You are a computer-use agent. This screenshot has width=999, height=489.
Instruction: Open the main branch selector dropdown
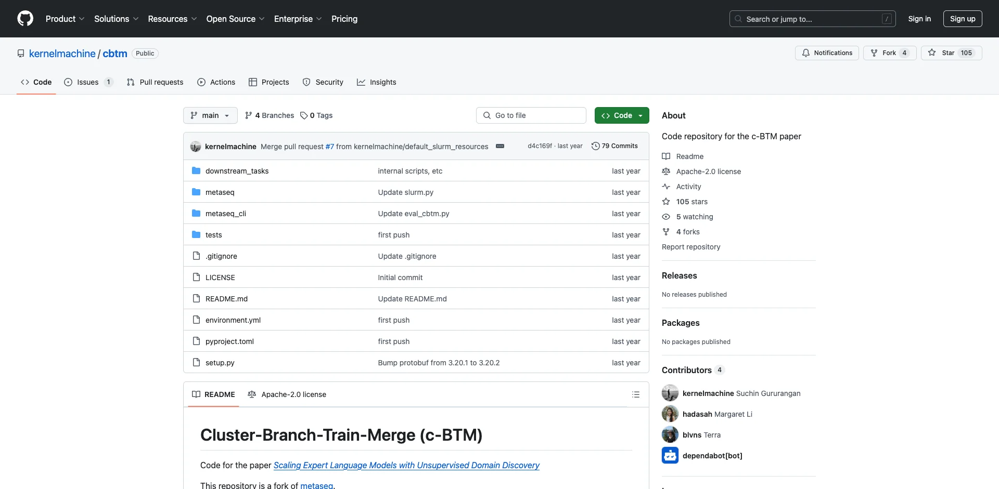pyautogui.click(x=210, y=115)
